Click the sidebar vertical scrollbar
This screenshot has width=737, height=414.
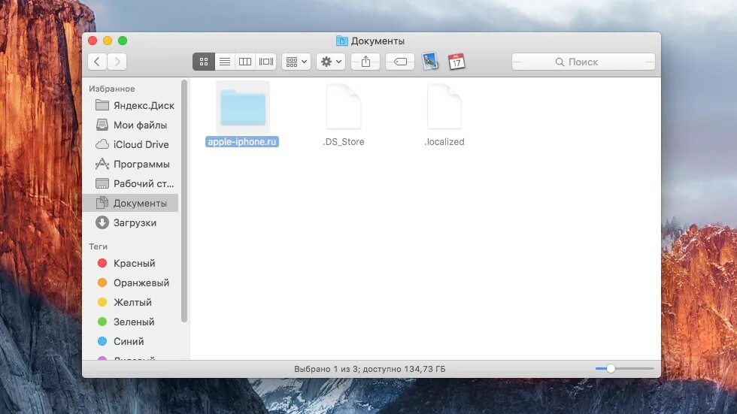(x=184, y=201)
